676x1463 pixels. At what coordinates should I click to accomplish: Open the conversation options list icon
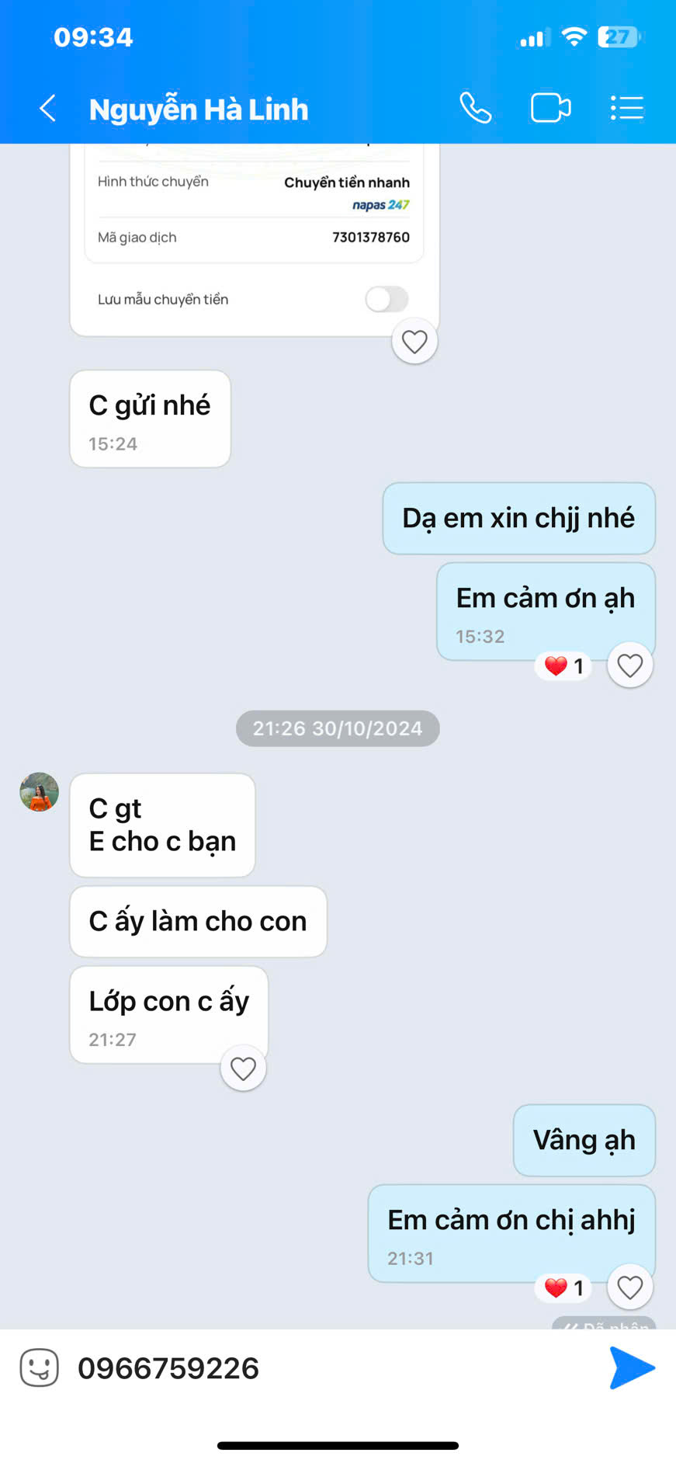click(x=627, y=108)
